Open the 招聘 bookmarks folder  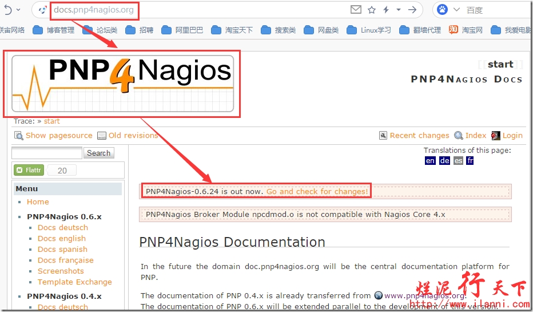(140, 30)
